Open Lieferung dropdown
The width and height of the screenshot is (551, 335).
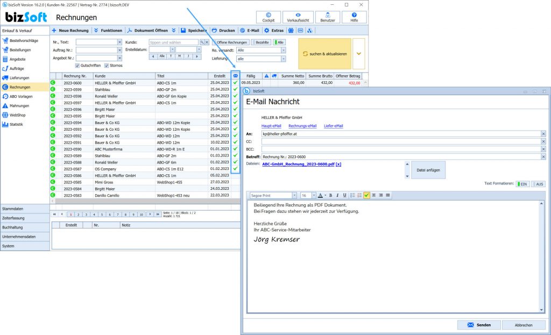tap(283, 59)
